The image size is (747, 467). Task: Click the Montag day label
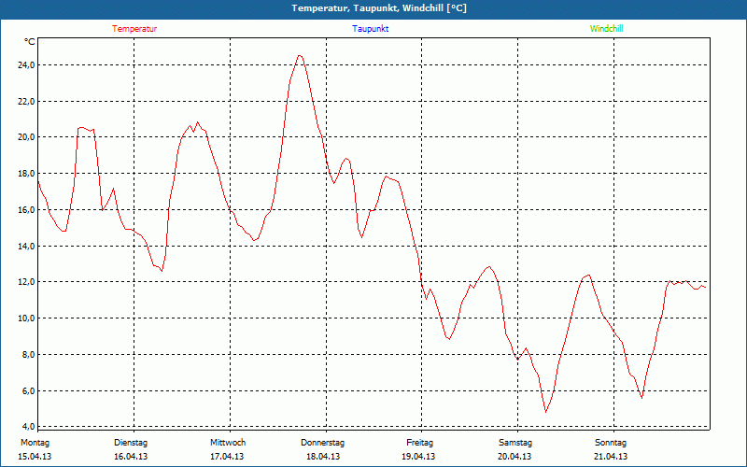click(x=35, y=443)
